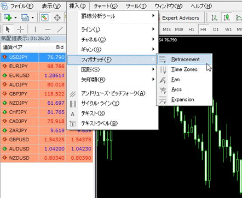This screenshot has height=198, width=242.
Task: Click the 通貨ペア column header
Action: [20, 47]
